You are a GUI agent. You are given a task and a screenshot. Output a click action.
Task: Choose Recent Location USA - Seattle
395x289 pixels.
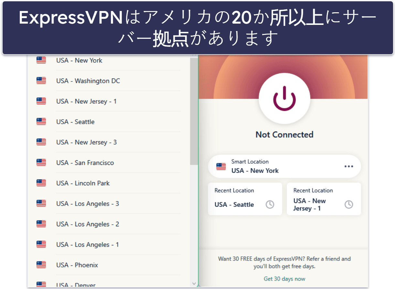245,199
